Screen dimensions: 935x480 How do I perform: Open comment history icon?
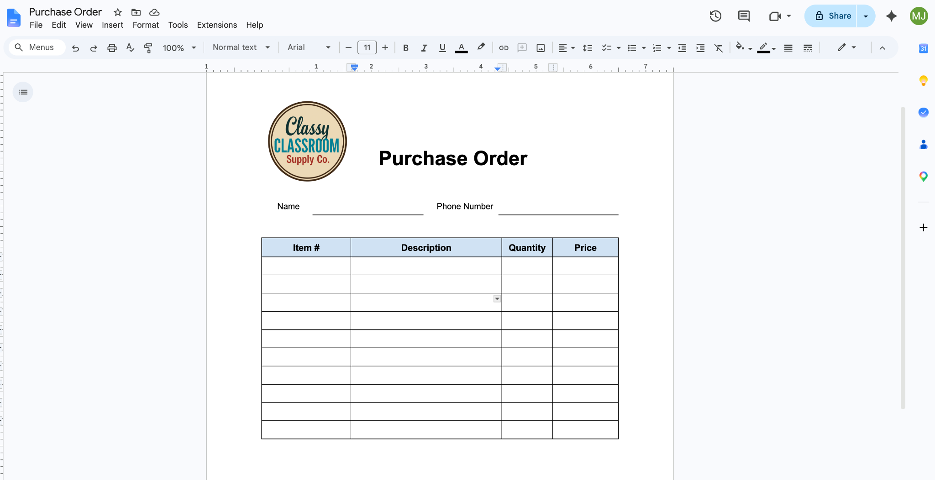tap(744, 16)
